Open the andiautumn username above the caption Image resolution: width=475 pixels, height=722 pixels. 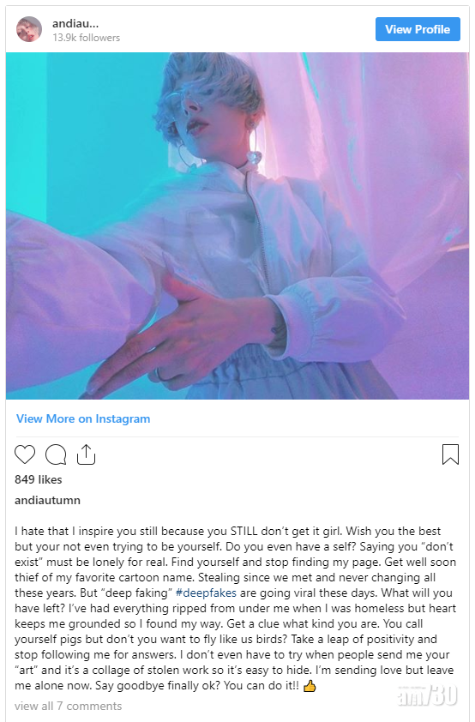47,500
